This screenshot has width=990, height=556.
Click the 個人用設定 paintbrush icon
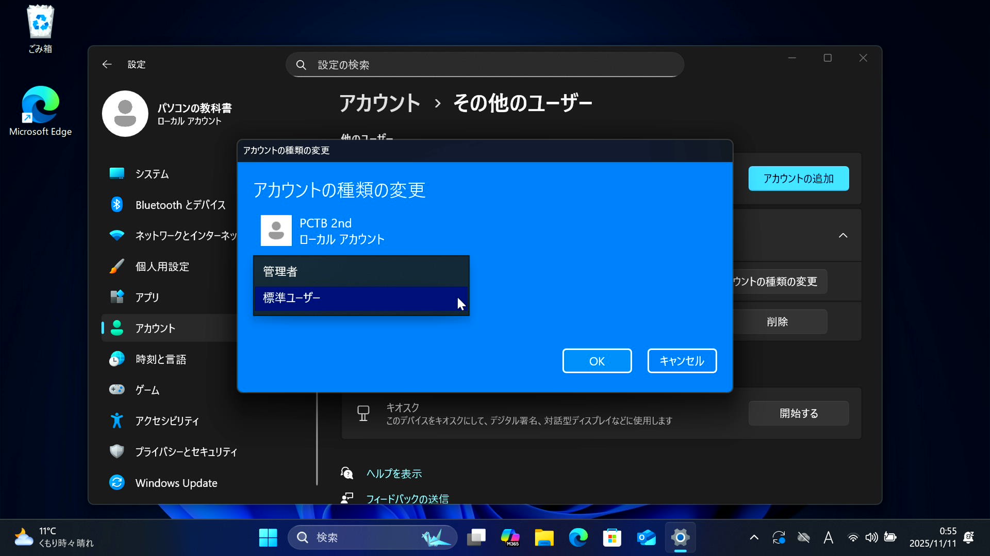(x=117, y=266)
